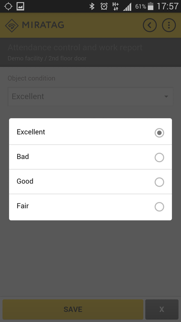Open the Object condition dropdown arrow

[x=166, y=96]
